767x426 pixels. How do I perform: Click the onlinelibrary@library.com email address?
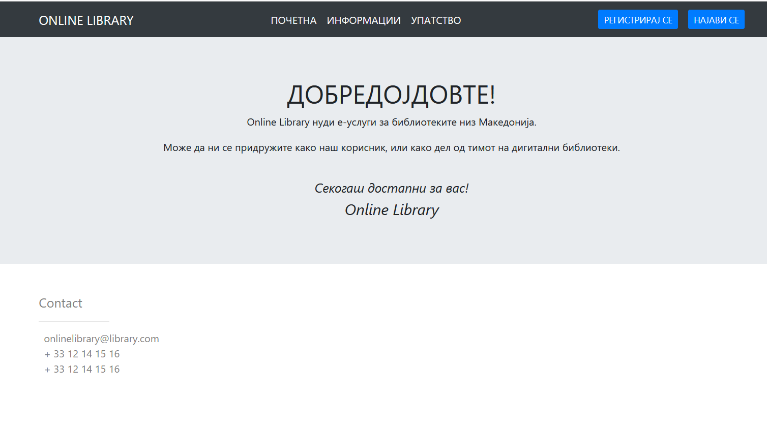101,339
